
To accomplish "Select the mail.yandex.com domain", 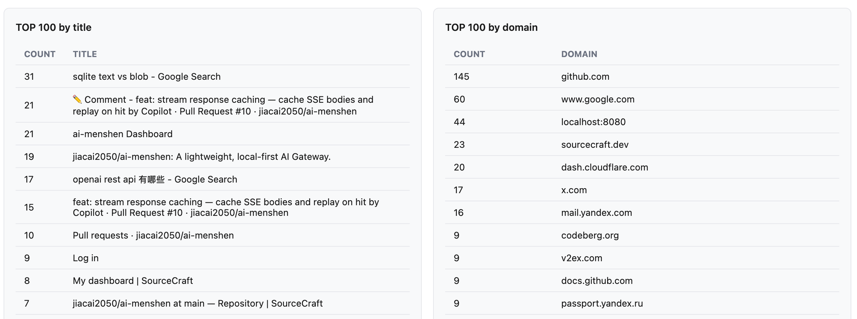I will [597, 213].
